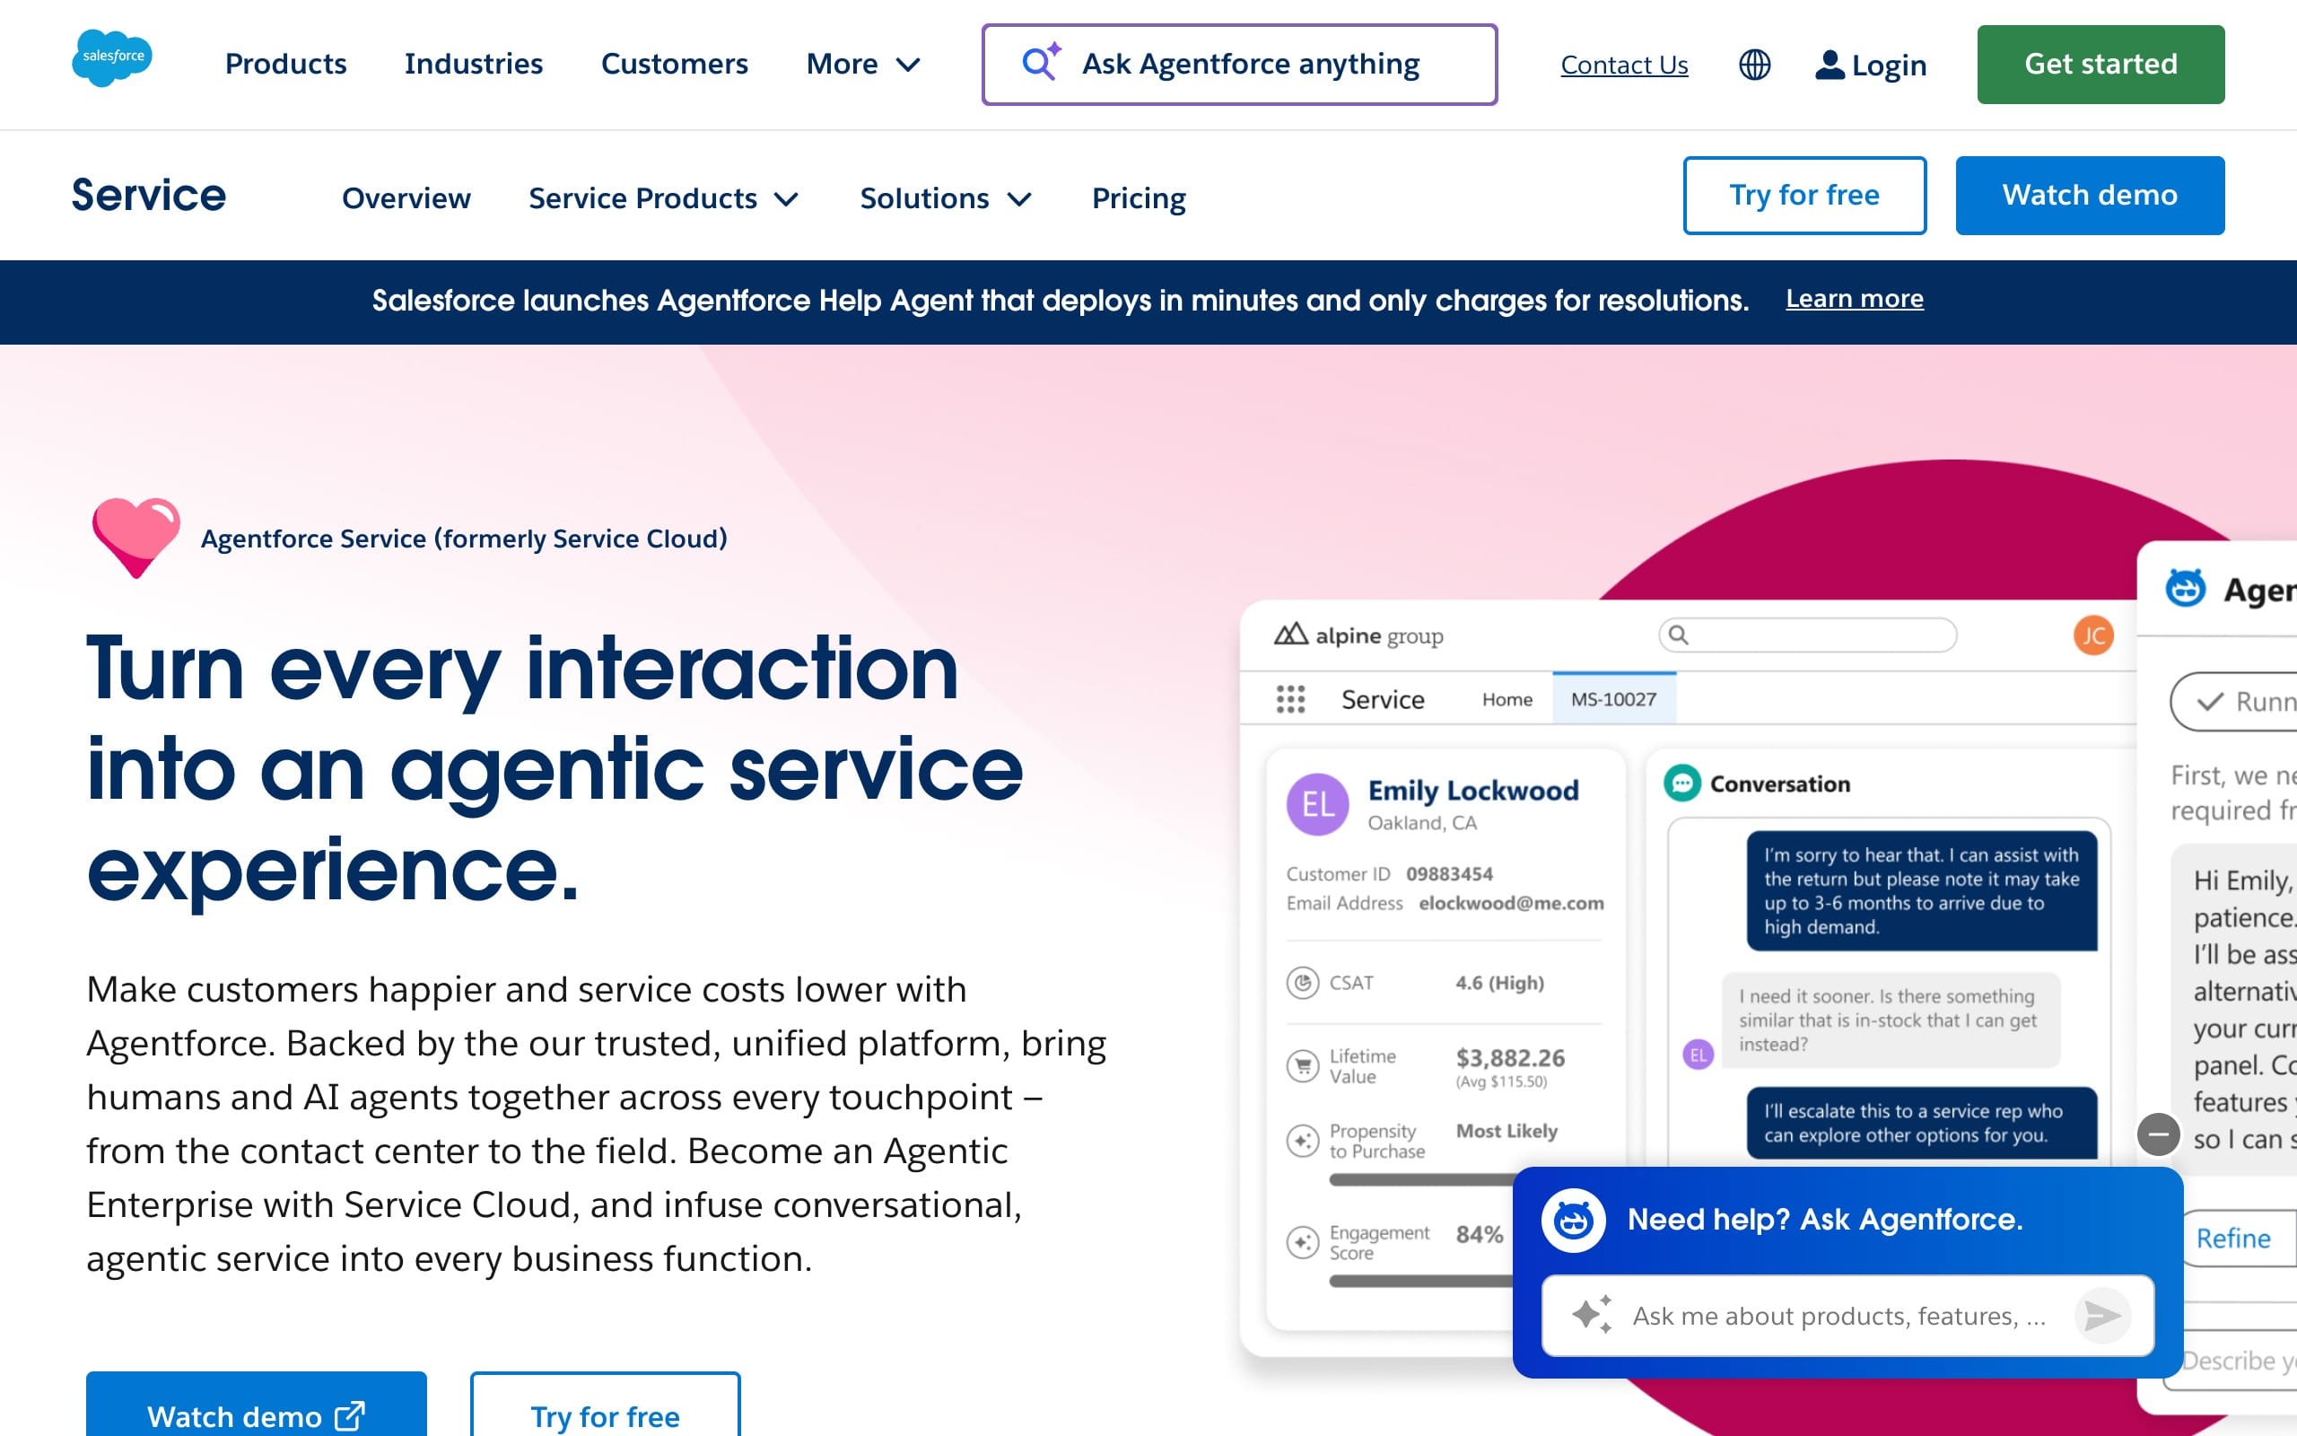Click Learn more in the banner

coord(1855,298)
